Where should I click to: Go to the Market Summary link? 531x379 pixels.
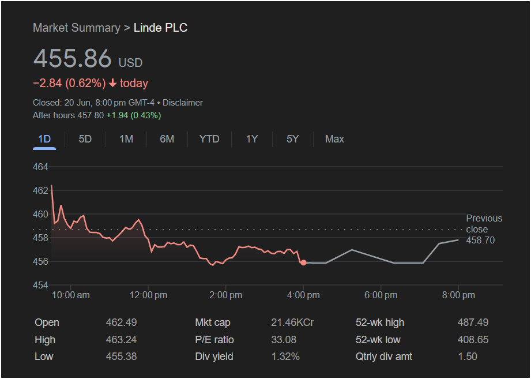pyautogui.click(x=77, y=28)
